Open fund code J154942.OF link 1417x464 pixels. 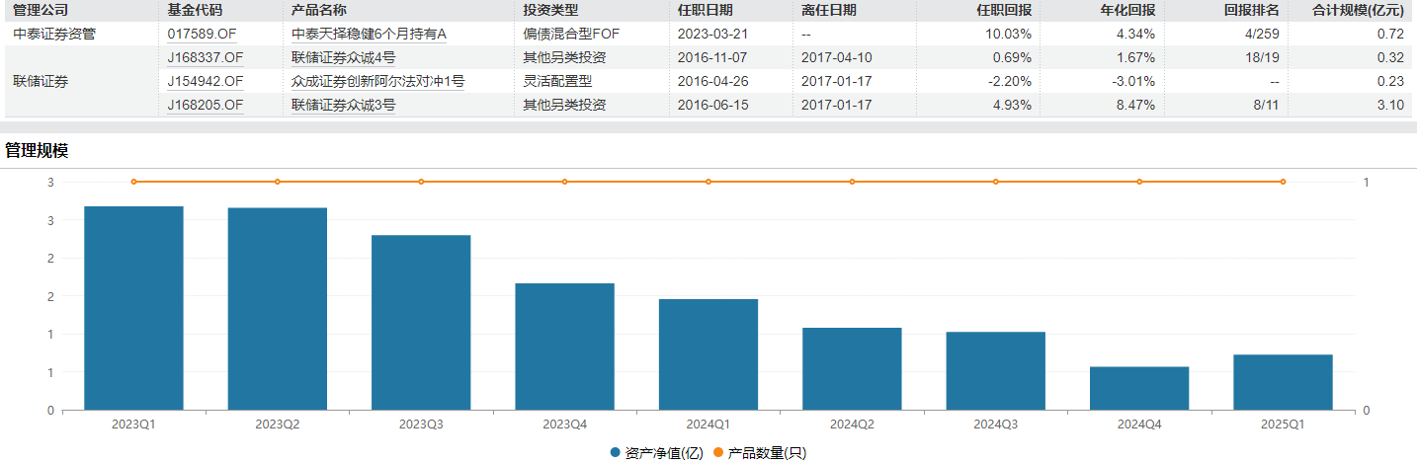pyautogui.click(x=205, y=81)
